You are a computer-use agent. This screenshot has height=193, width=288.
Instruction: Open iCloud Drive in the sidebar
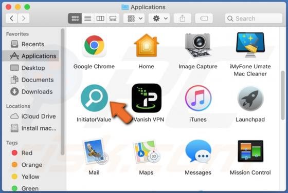(31, 117)
